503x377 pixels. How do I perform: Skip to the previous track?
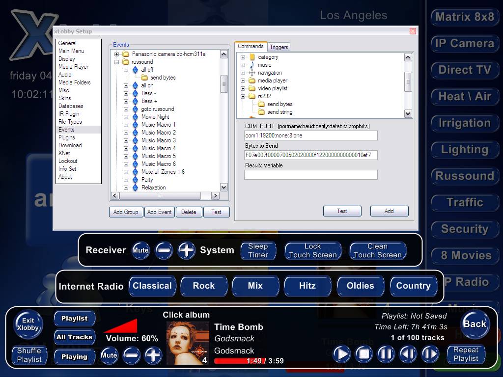pyautogui.click(x=408, y=354)
